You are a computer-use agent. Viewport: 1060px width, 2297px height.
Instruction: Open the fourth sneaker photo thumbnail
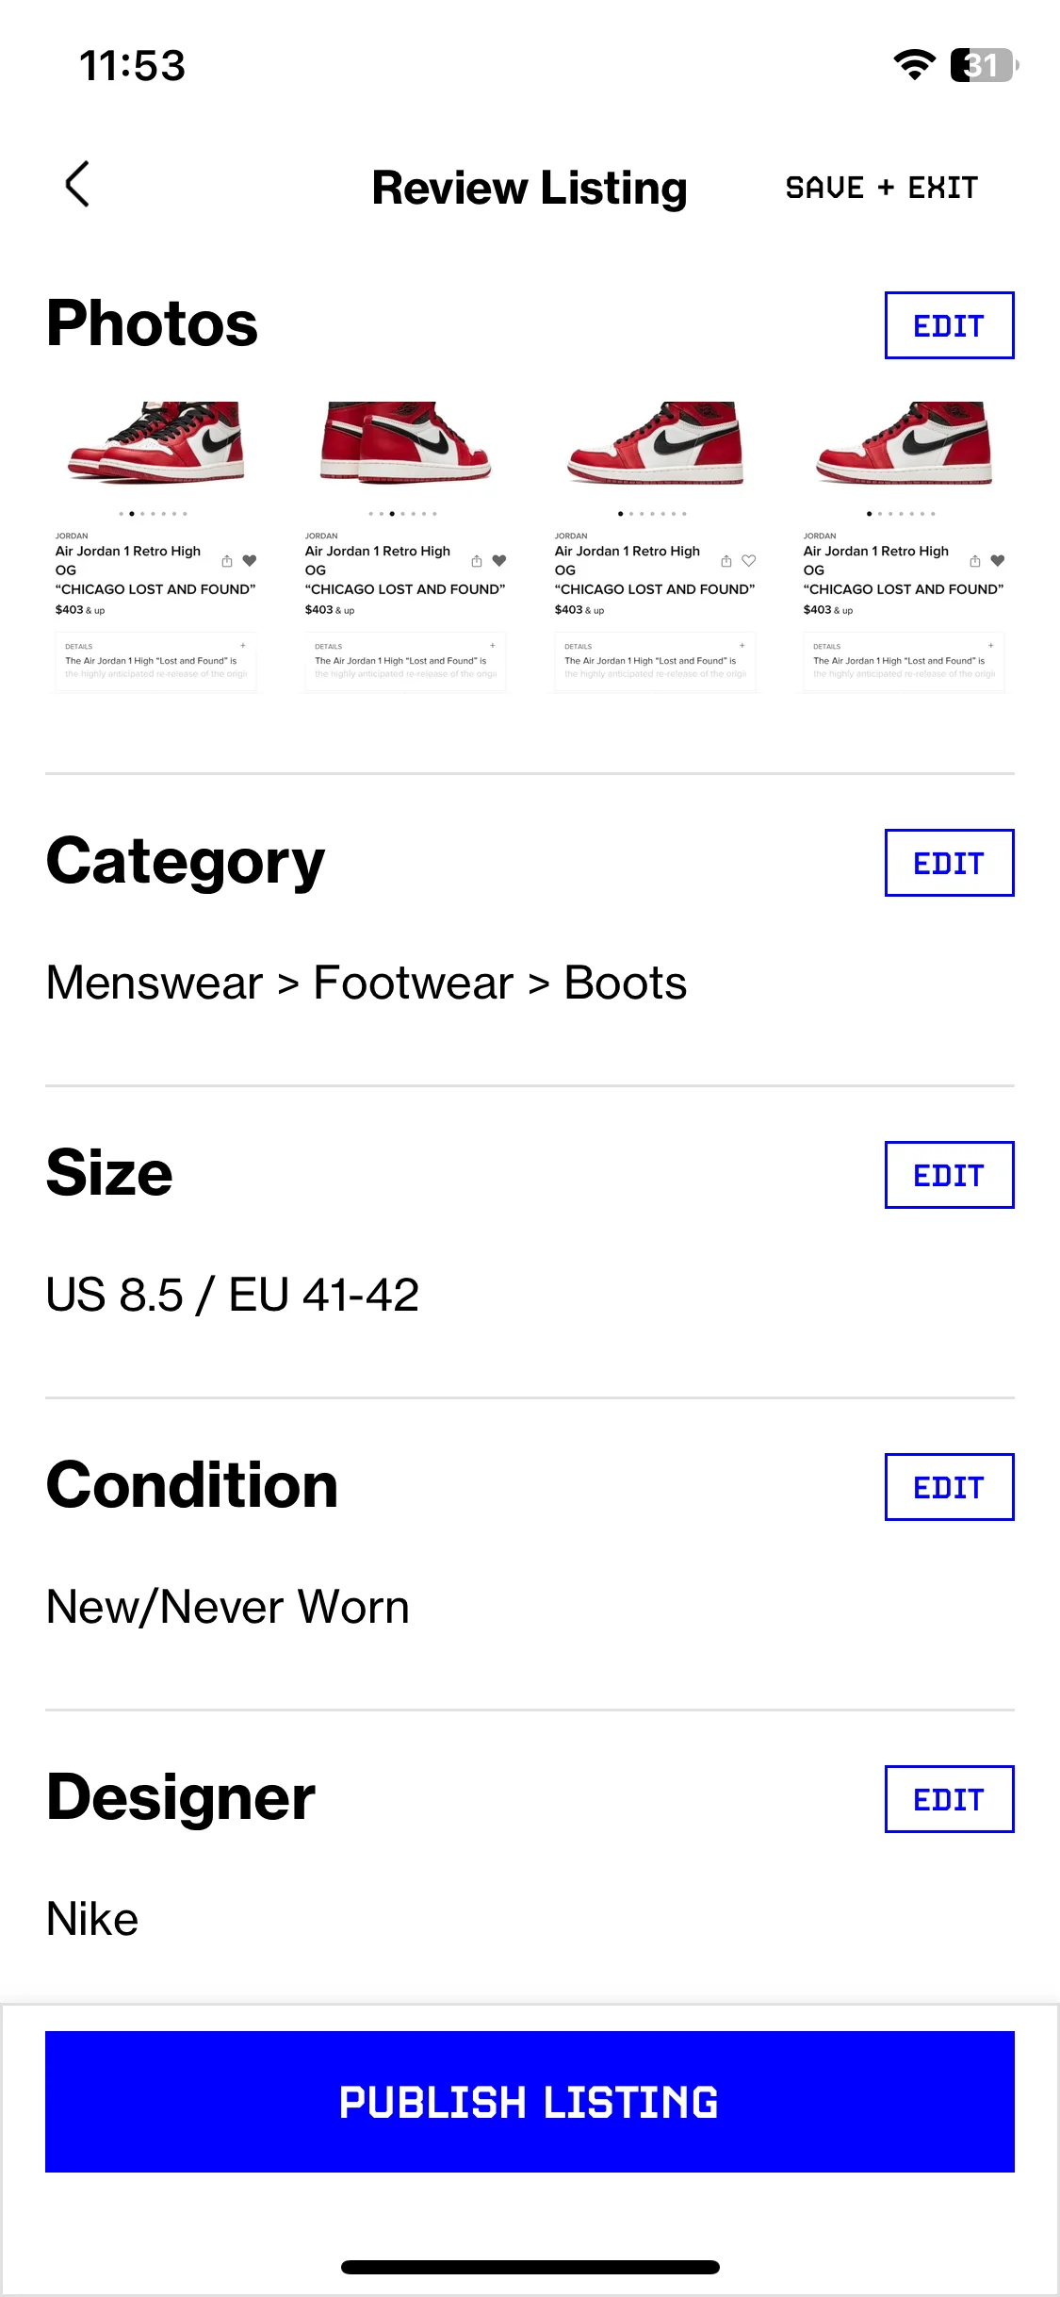pyautogui.click(x=904, y=547)
